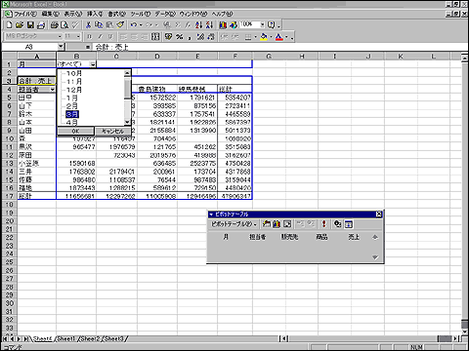Select 1月 in the month list
The image size is (469, 351).
pos(72,97)
